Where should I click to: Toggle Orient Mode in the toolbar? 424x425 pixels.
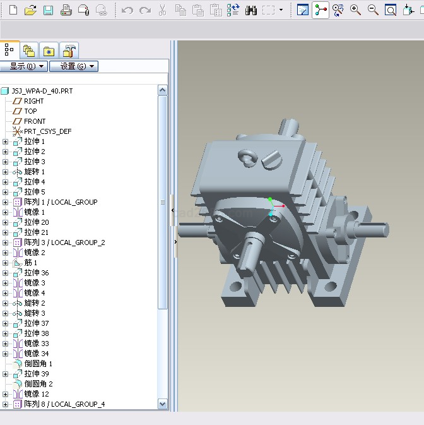338,10
